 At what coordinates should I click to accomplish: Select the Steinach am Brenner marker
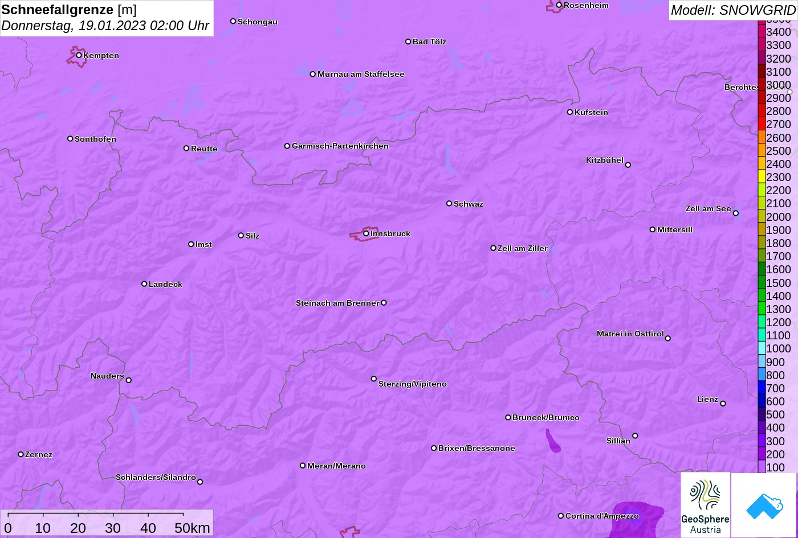(x=384, y=303)
